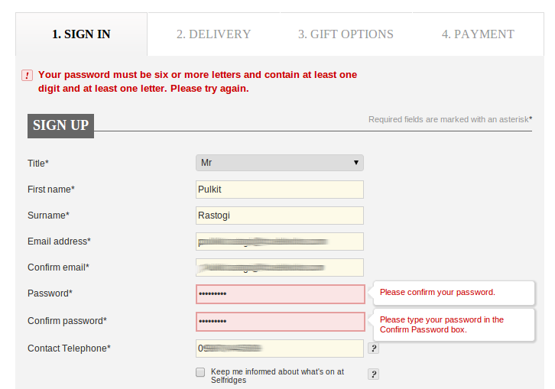The width and height of the screenshot is (555, 389).
Task: Click the Sign Up section heading
Action: pos(60,125)
